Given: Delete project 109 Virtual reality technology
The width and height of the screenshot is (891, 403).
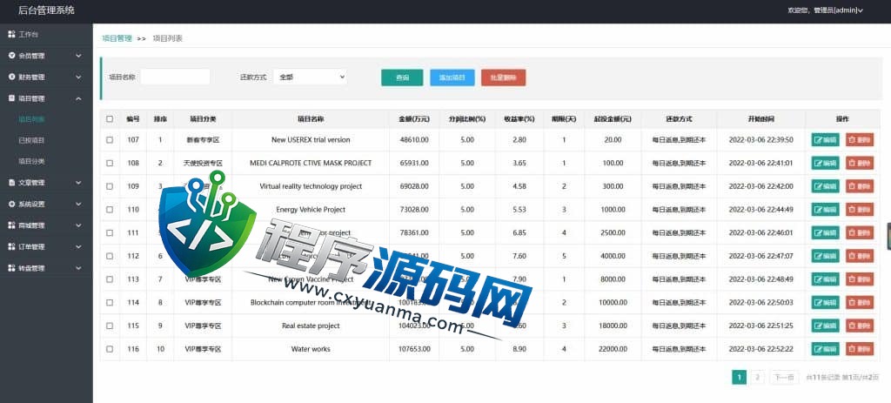Looking at the screenshot, I should 860,186.
